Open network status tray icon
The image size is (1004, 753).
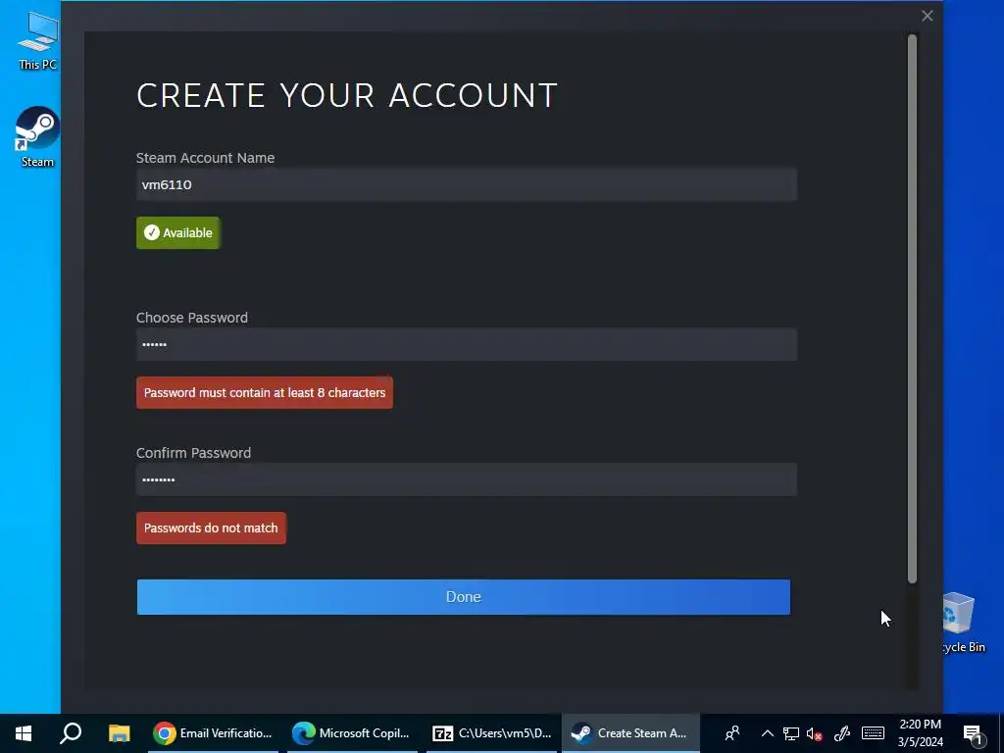click(791, 733)
